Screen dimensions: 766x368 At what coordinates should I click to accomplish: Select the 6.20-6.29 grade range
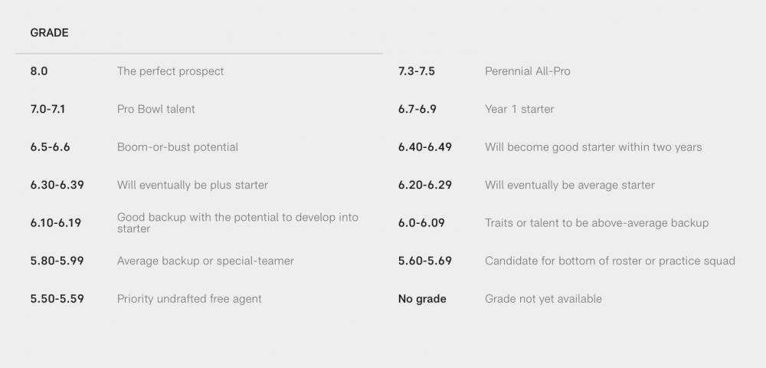point(424,185)
